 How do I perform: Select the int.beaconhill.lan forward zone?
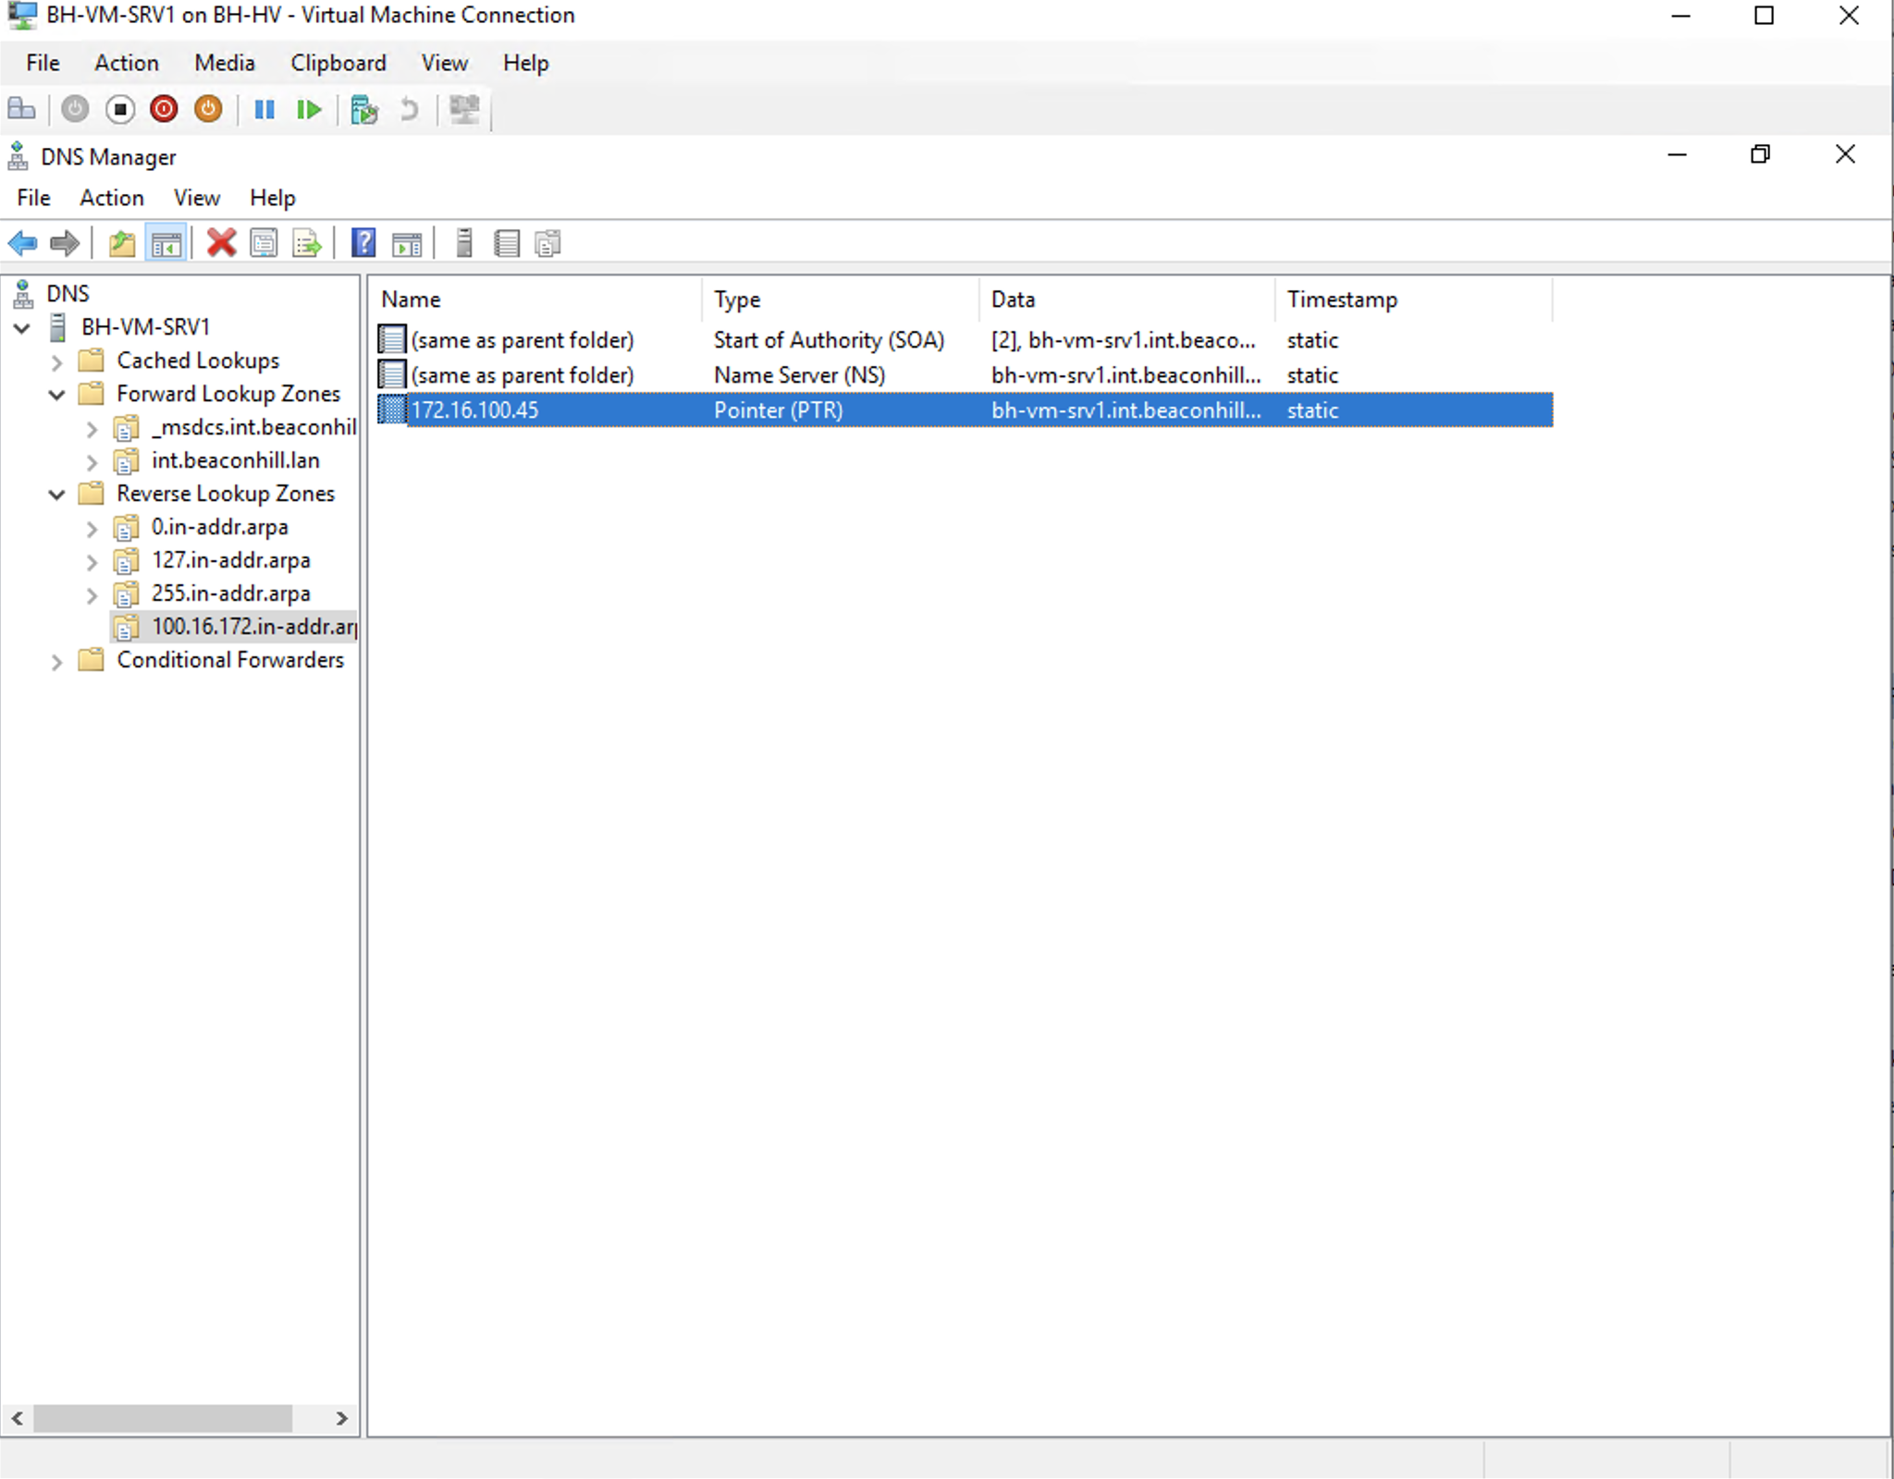[x=236, y=459]
